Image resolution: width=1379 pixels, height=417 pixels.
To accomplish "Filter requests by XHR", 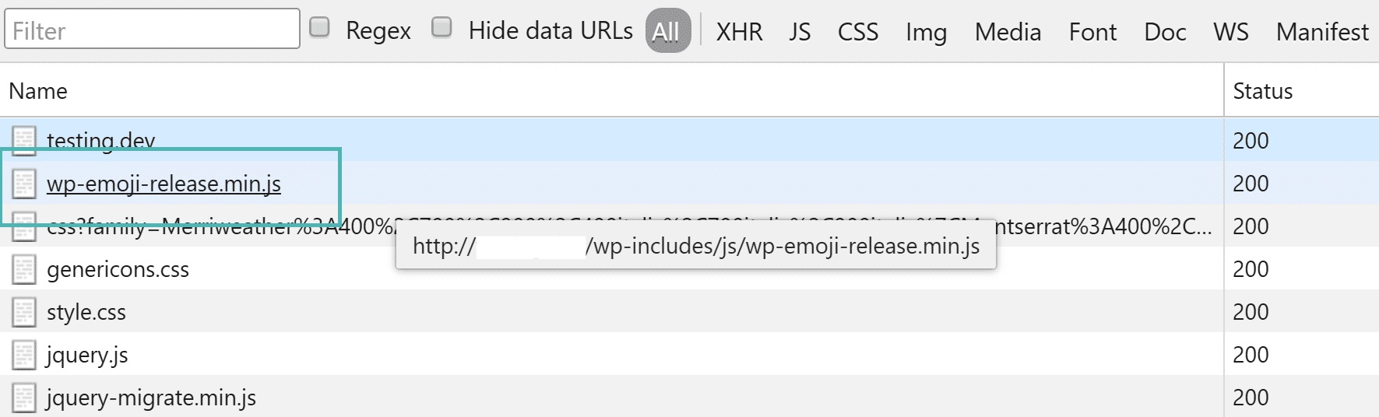I will coord(739,32).
